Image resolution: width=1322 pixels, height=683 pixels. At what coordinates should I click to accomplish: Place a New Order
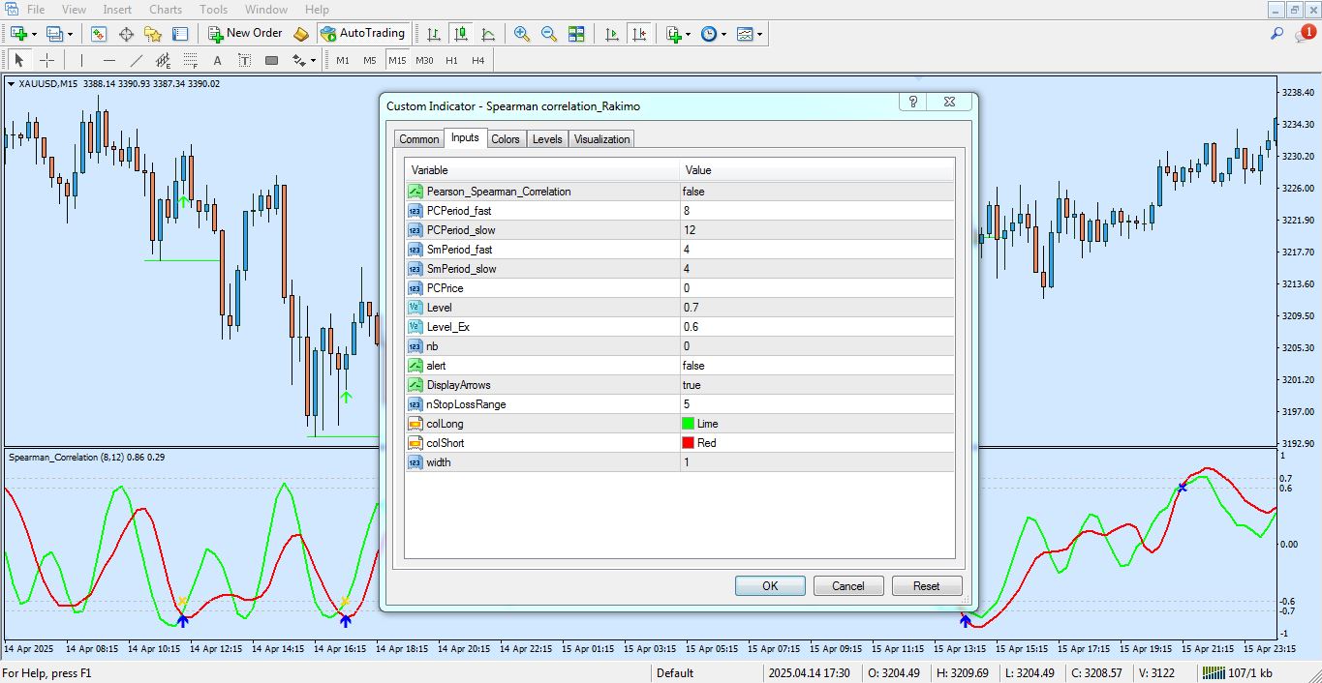(245, 32)
